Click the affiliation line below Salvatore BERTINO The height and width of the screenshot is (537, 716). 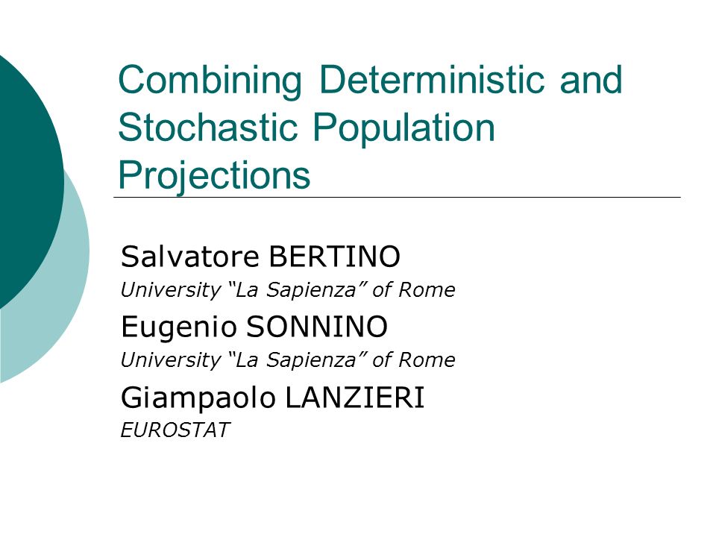288,290
